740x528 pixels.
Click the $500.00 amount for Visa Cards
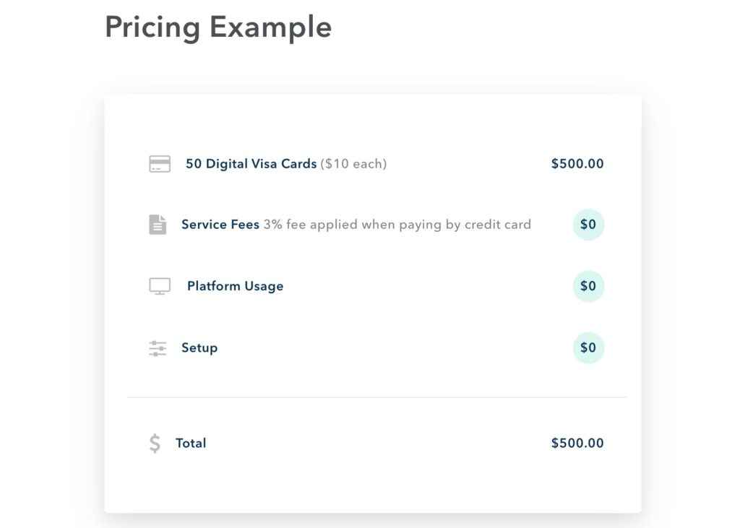[x=577, y=164]
